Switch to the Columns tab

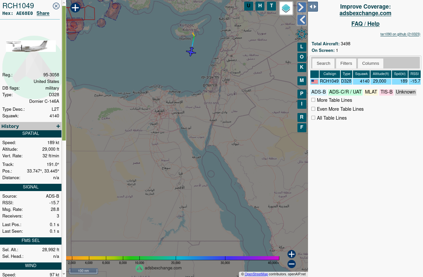point(370,63)
